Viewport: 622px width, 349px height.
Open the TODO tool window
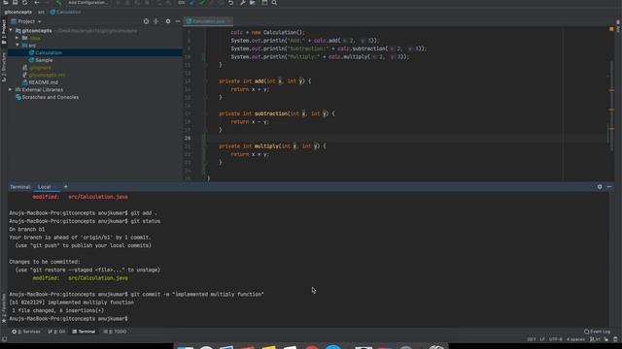[115, 332]
